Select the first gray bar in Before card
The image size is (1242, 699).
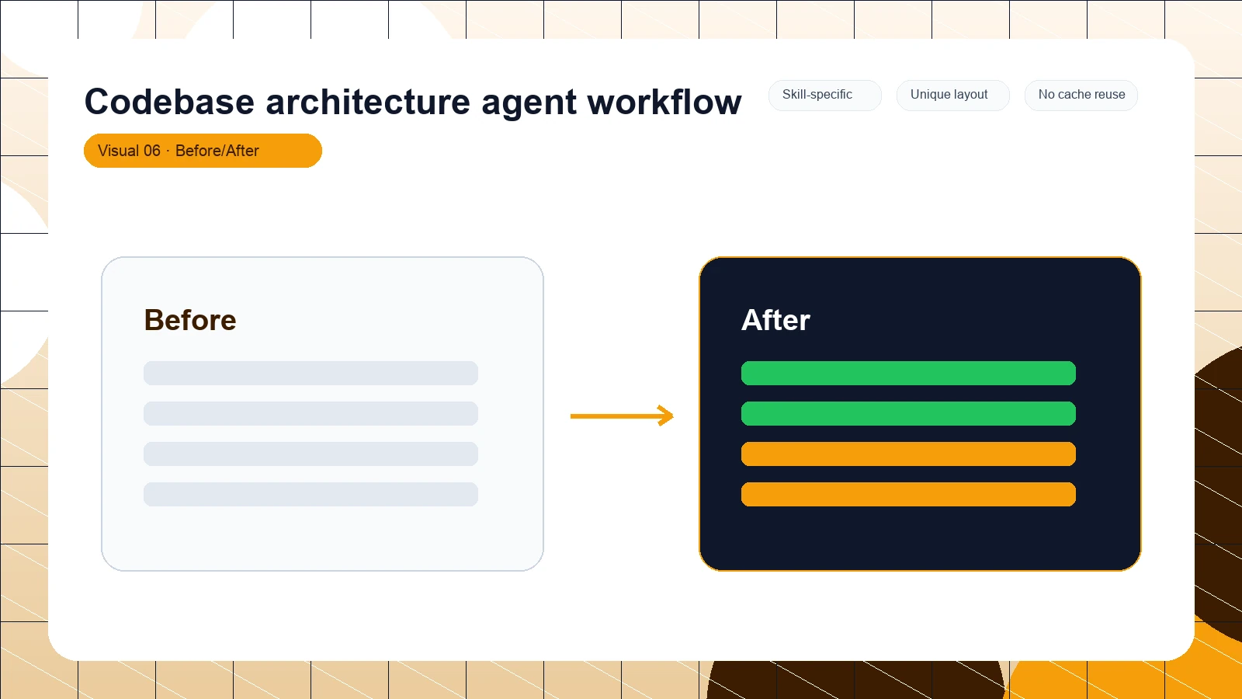(310, 373)
